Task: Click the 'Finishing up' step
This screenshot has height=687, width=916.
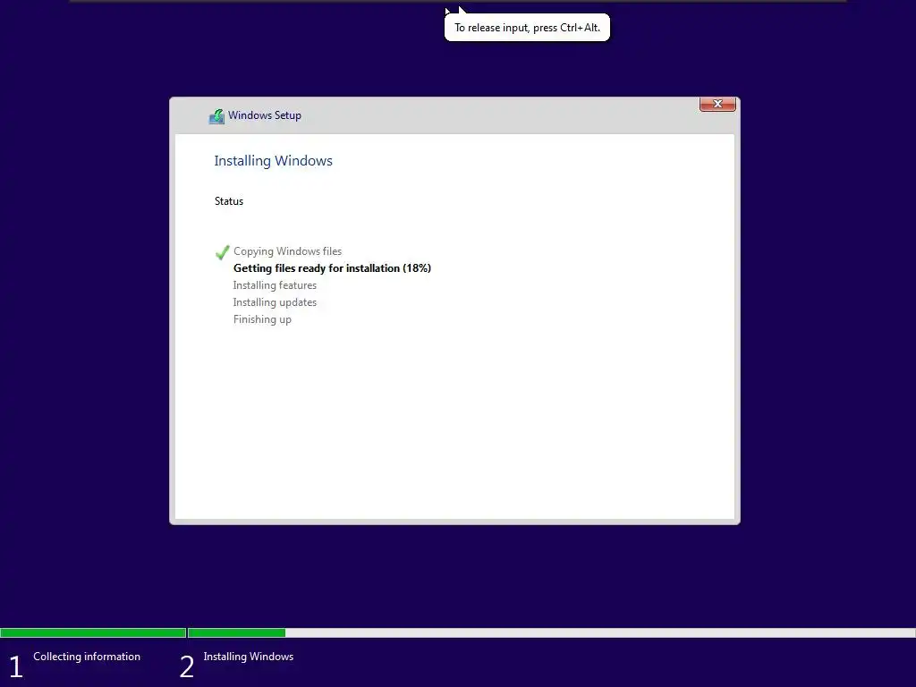Action: [x=262, y=319]
